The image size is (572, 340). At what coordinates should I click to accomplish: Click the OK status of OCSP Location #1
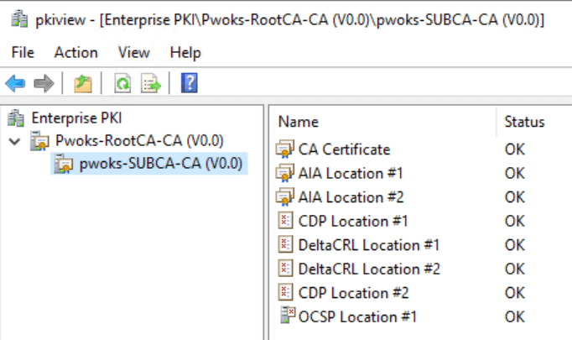(x=515, y=317)
